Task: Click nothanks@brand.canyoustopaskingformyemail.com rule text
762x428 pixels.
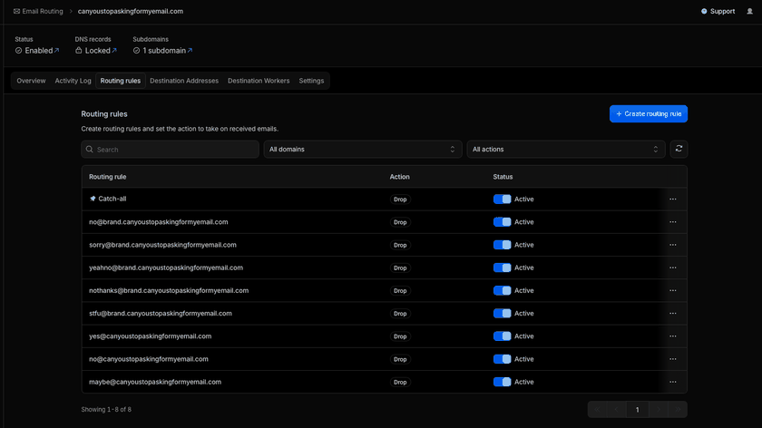Action: point(169,290)
